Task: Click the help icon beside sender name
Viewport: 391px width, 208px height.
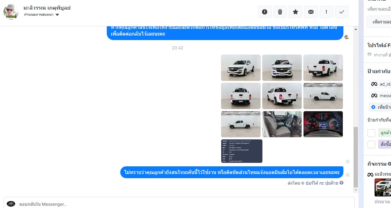Action: pyautogui.click(x=341, y=183)
